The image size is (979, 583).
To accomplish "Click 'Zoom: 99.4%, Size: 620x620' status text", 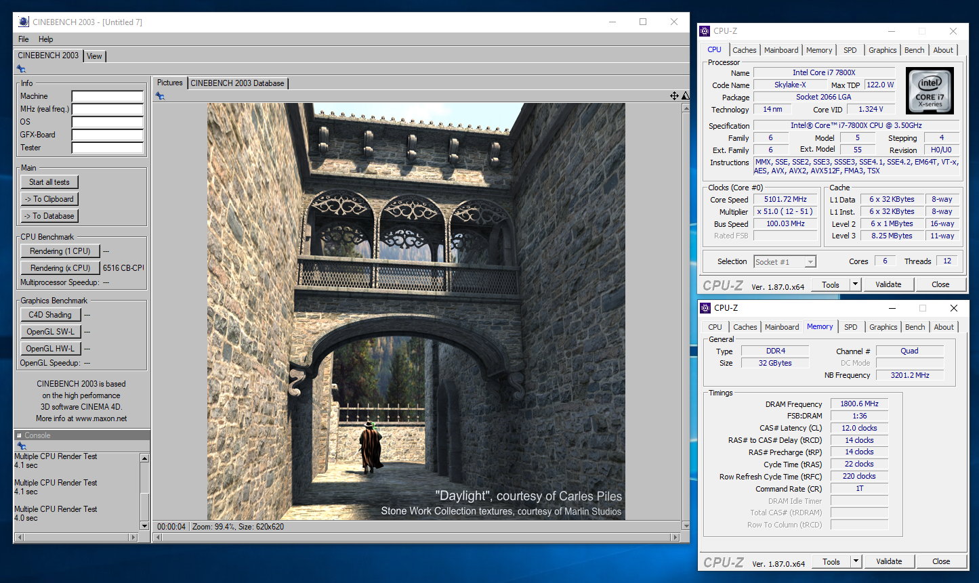I will tap(238, 526).
